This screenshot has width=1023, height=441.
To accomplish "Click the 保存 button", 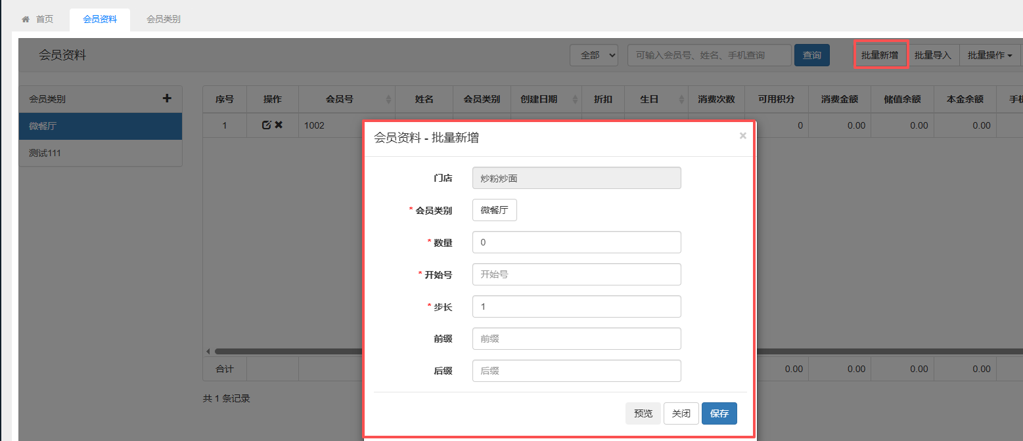I will [x=719, y=413].
